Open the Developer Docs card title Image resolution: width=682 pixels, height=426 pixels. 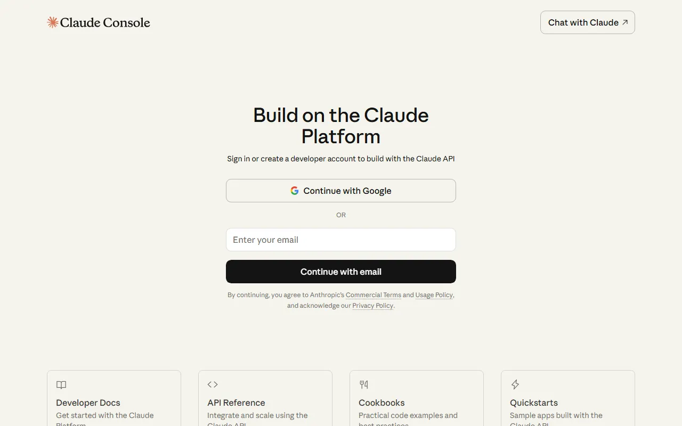coord(88,403)
